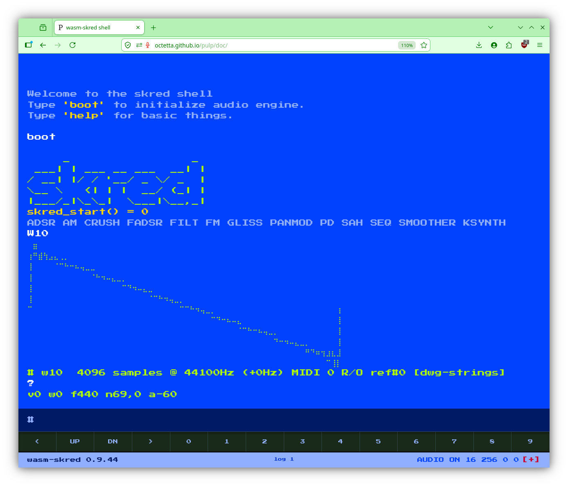
Task: Select button 1 in the key bar
Action: [227, 441]
